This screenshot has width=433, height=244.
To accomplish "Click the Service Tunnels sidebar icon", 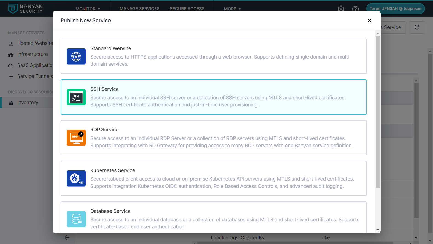I will 11,77.
